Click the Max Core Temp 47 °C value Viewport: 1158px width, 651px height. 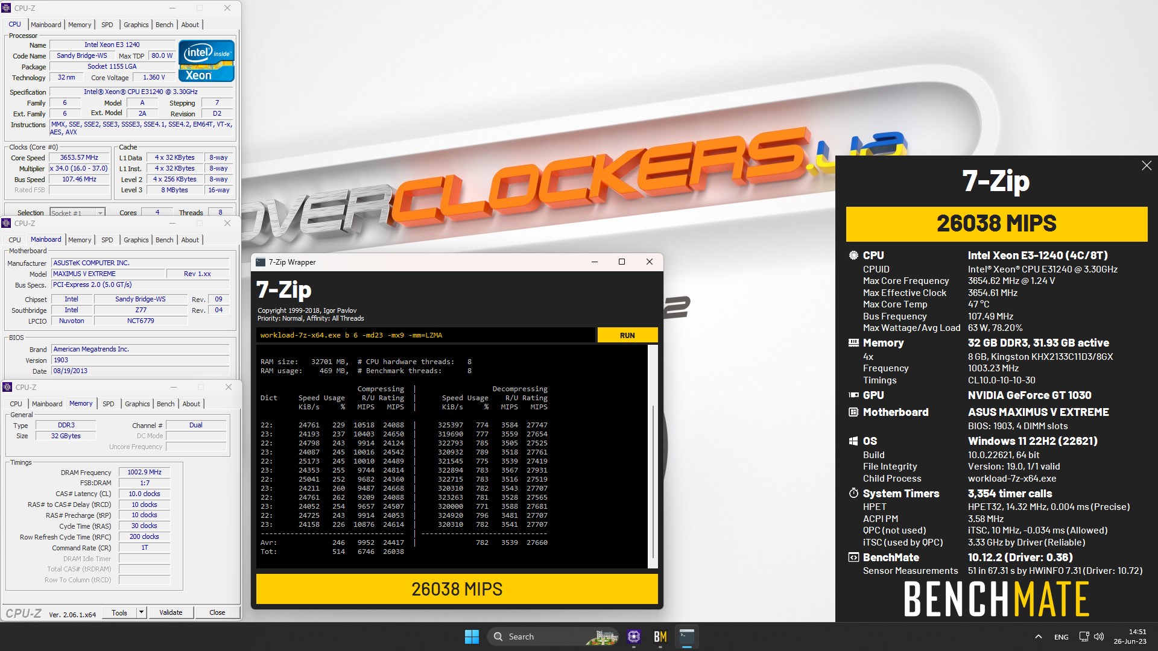[x=978, y=304]
